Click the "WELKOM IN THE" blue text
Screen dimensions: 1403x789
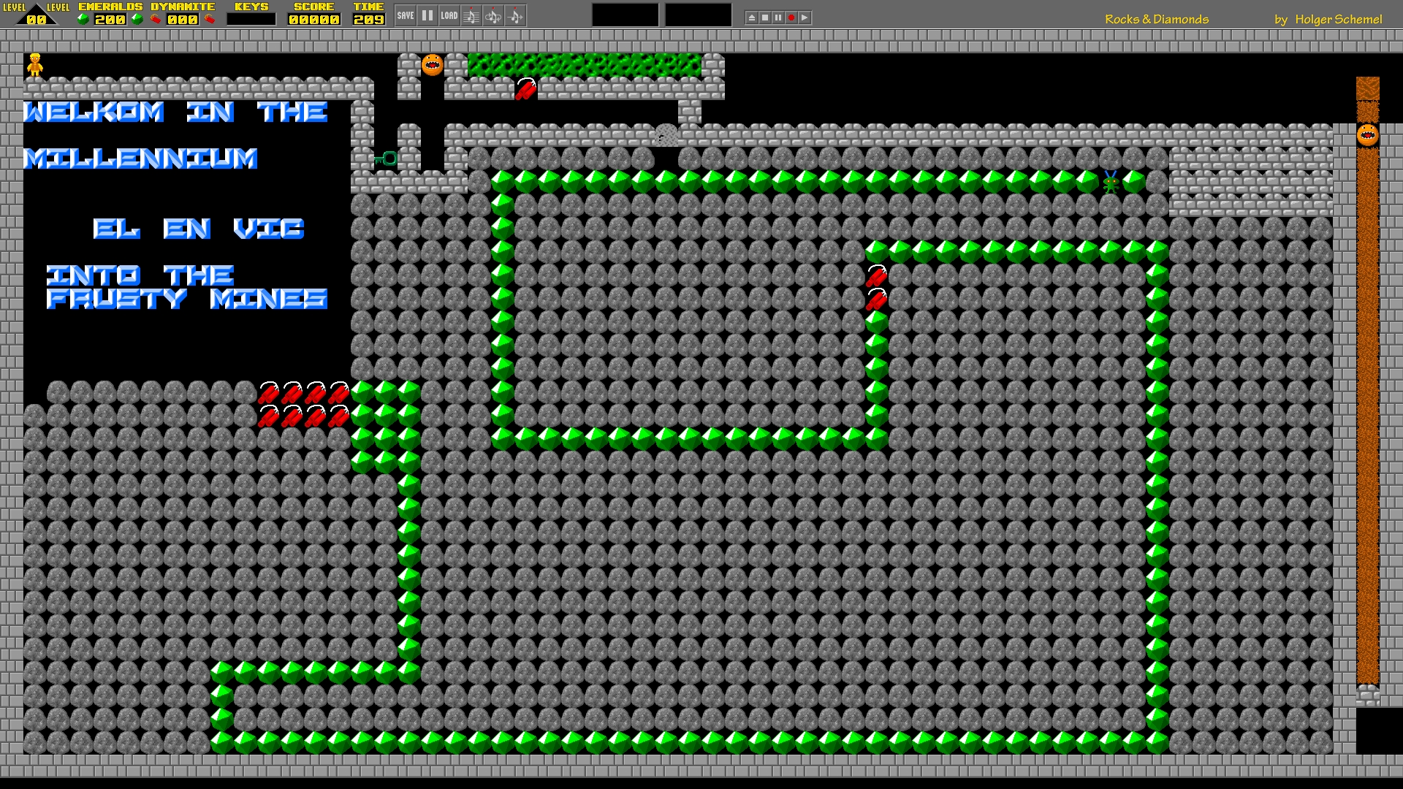[175, 112]
